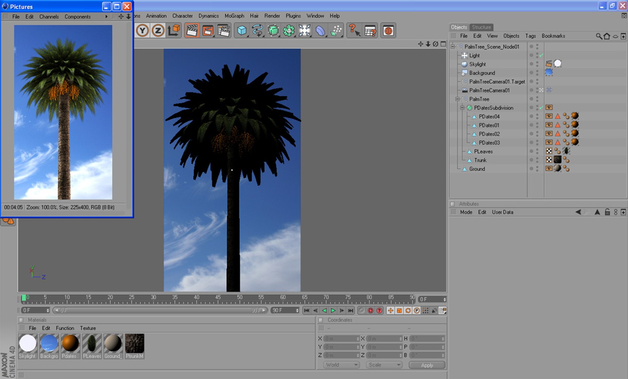Add a Cube primitive object icon
This screenshot has height=379, width=628.
pos(242,31)
